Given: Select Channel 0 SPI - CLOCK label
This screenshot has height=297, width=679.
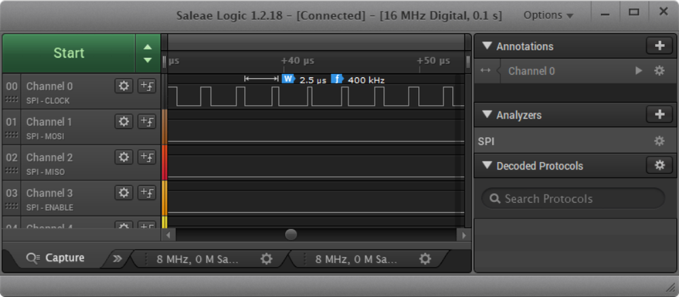Looking at the screenshot, I should [48, 101].
